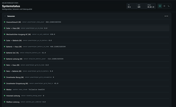Click the value 430.0 of ac_out_combined
This screenshot has width=176, height=107.
53,34
